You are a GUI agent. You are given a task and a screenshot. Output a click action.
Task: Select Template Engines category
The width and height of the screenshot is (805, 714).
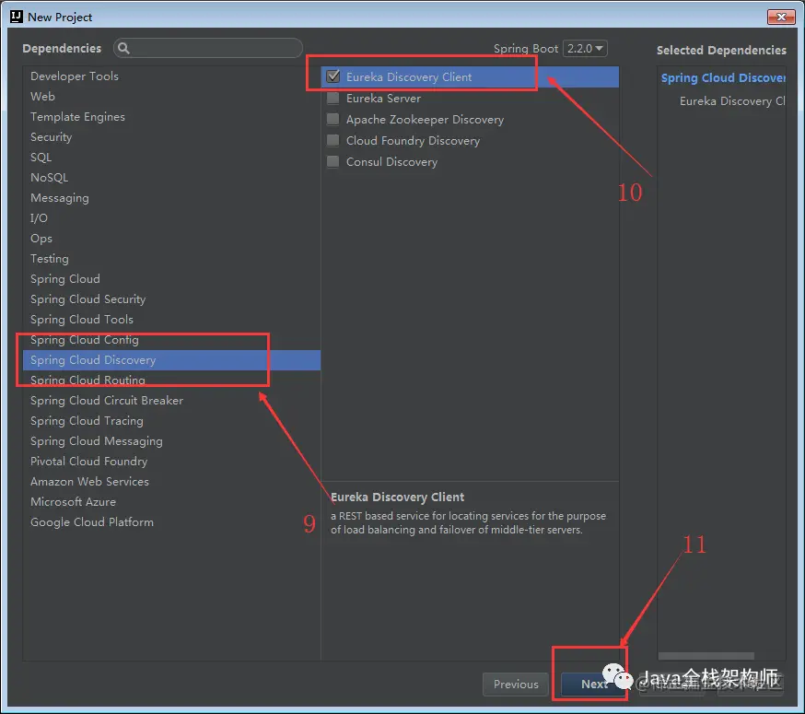coord(171,117)
